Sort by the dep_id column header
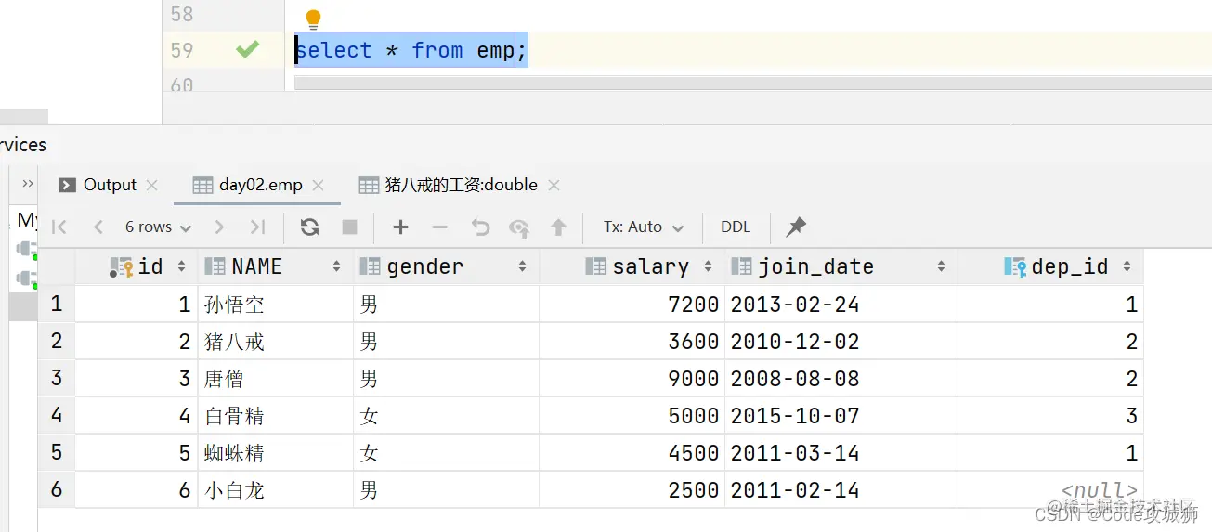The image size is (1212, 532). click(1050, 266)
